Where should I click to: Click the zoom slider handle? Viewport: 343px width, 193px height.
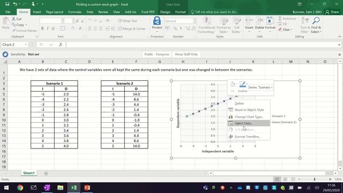point(315,179)
